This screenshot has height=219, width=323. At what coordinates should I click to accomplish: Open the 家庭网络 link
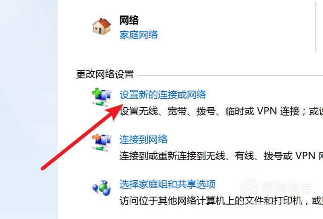pyautogui.click(x=139, y=35)
